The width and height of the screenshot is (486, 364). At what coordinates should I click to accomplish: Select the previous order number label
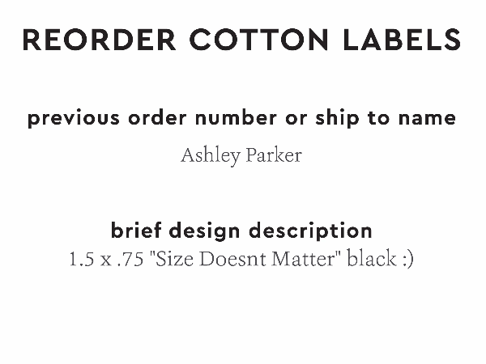(x=241, y=118)
